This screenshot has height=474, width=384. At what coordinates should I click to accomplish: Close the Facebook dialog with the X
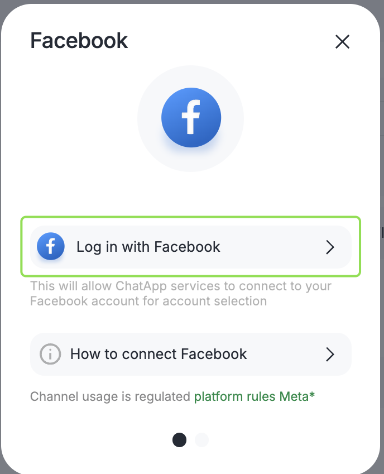click(342, 41)
